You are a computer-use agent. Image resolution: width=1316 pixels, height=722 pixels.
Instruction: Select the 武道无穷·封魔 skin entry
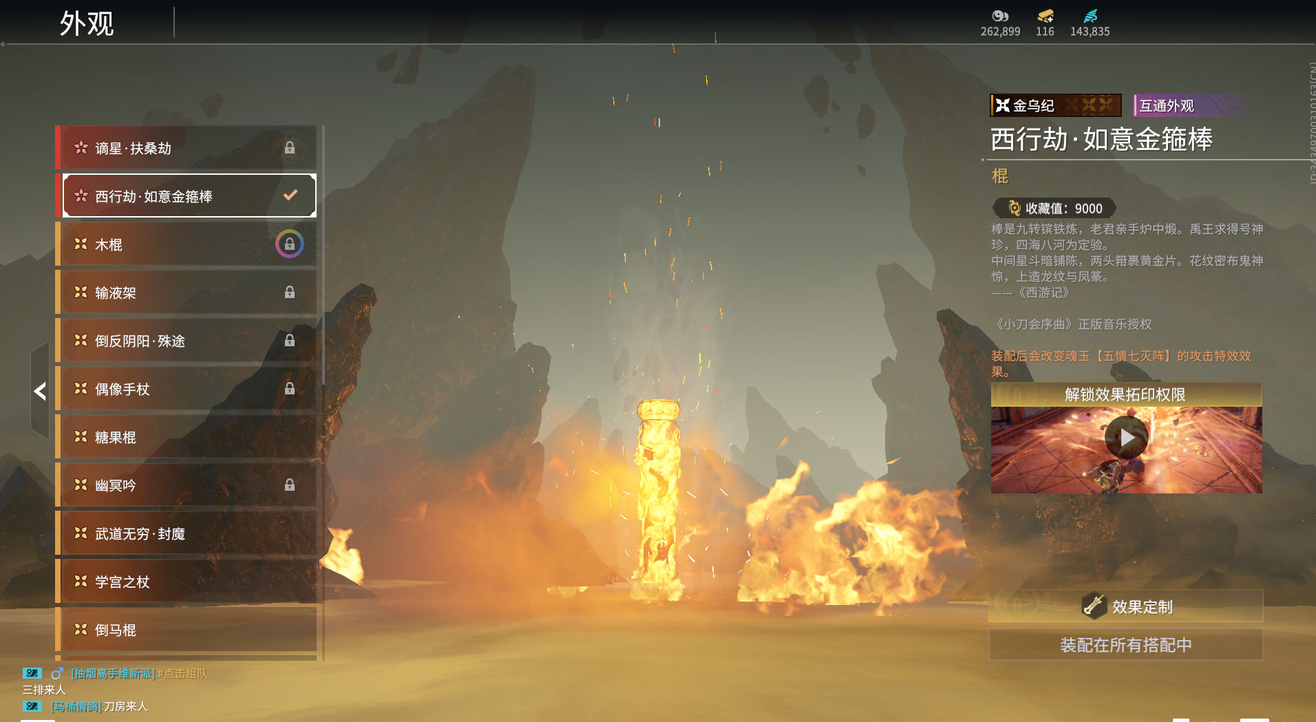pos(186,533)
